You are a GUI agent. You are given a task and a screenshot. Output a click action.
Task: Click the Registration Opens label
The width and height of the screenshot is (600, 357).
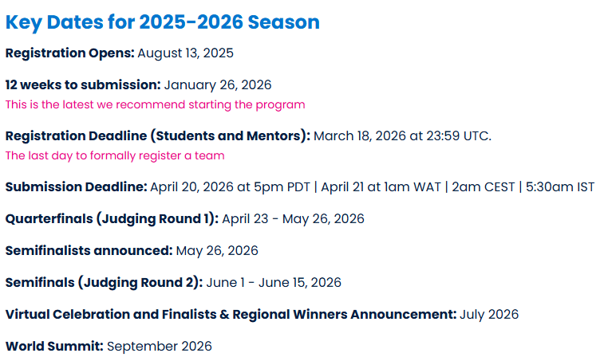pyautogui.click(x=69, y=53)
